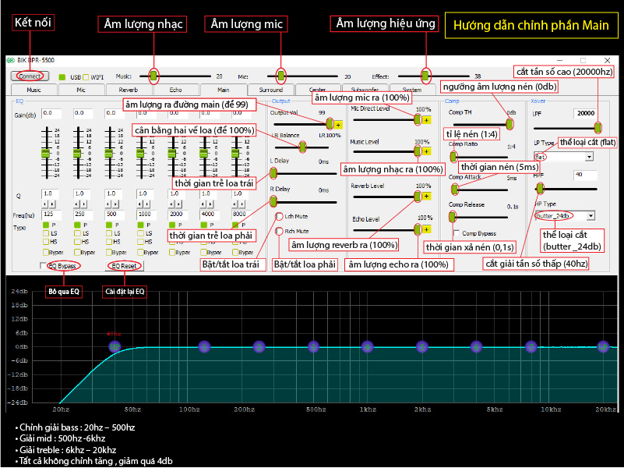Click the yellow plus beside Reverb Level
Viewport: 624px width, 468px height.
(x=426, y=197)
